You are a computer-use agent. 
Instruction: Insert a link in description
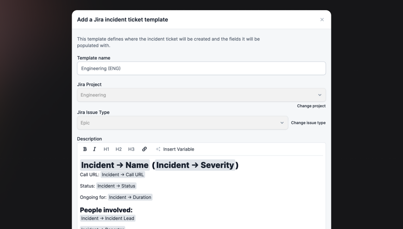coord(144,149)
